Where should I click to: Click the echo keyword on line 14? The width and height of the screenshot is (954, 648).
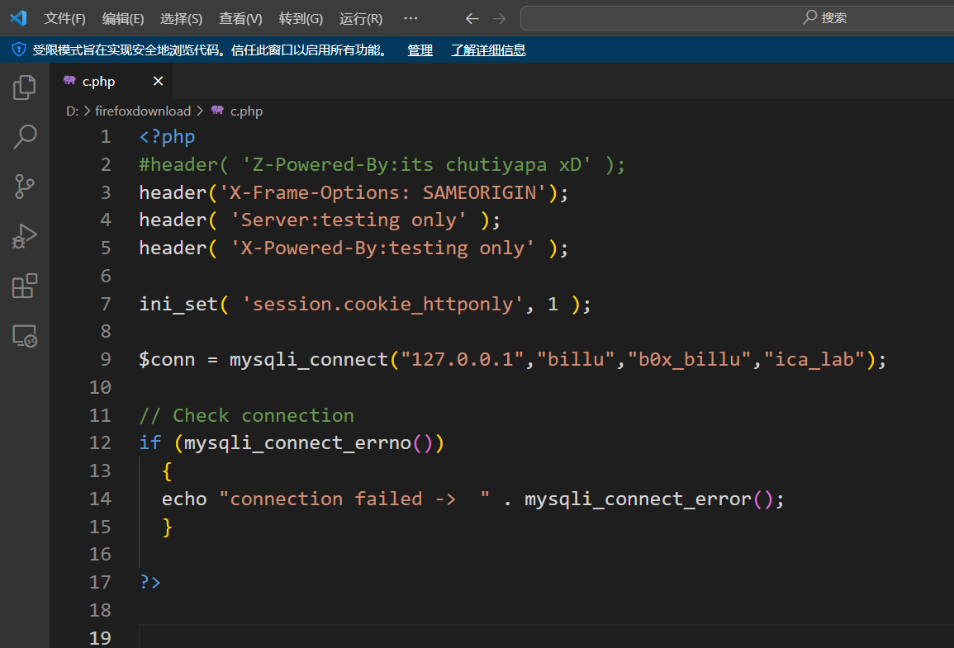[x=184, y=499]
